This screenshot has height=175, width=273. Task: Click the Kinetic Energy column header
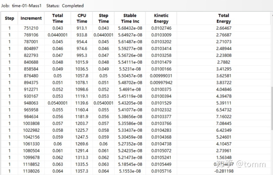pyautogui.click(x=161, y=18)
